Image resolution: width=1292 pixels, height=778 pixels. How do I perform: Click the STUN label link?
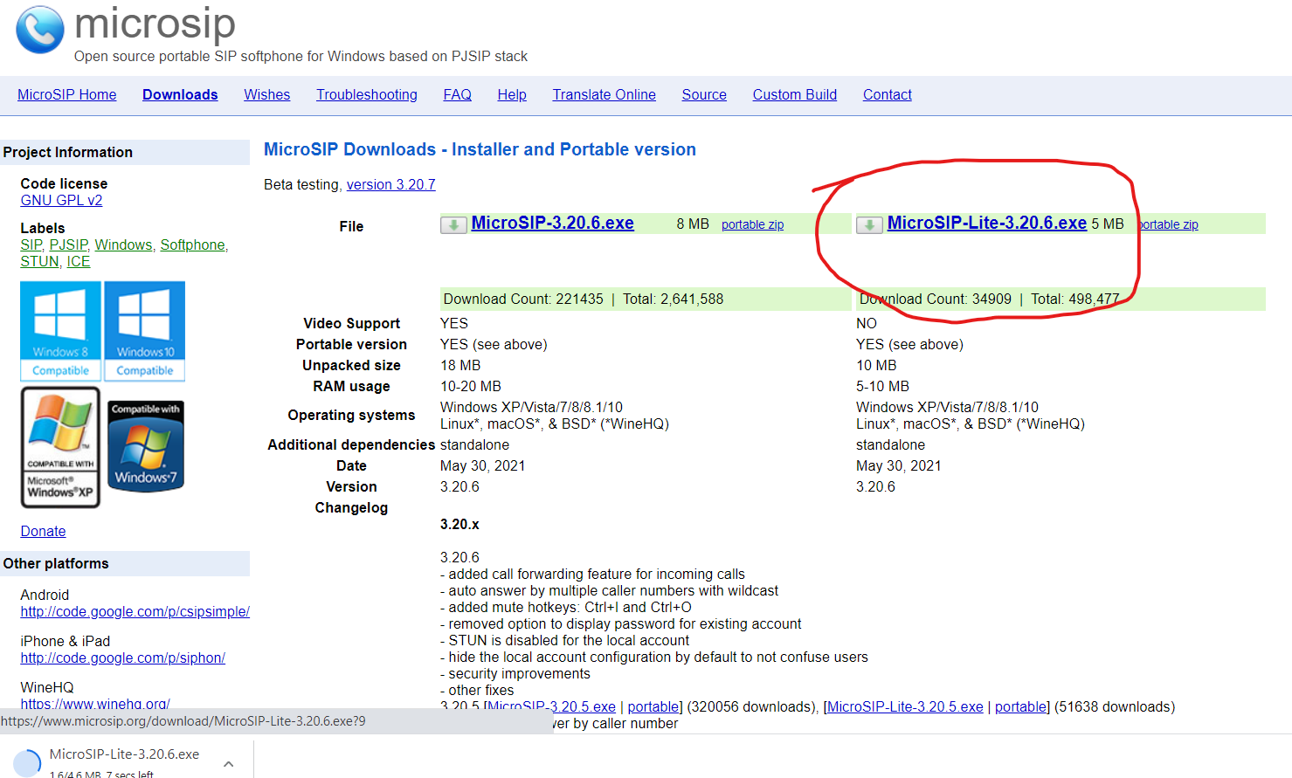pos(40,261)
